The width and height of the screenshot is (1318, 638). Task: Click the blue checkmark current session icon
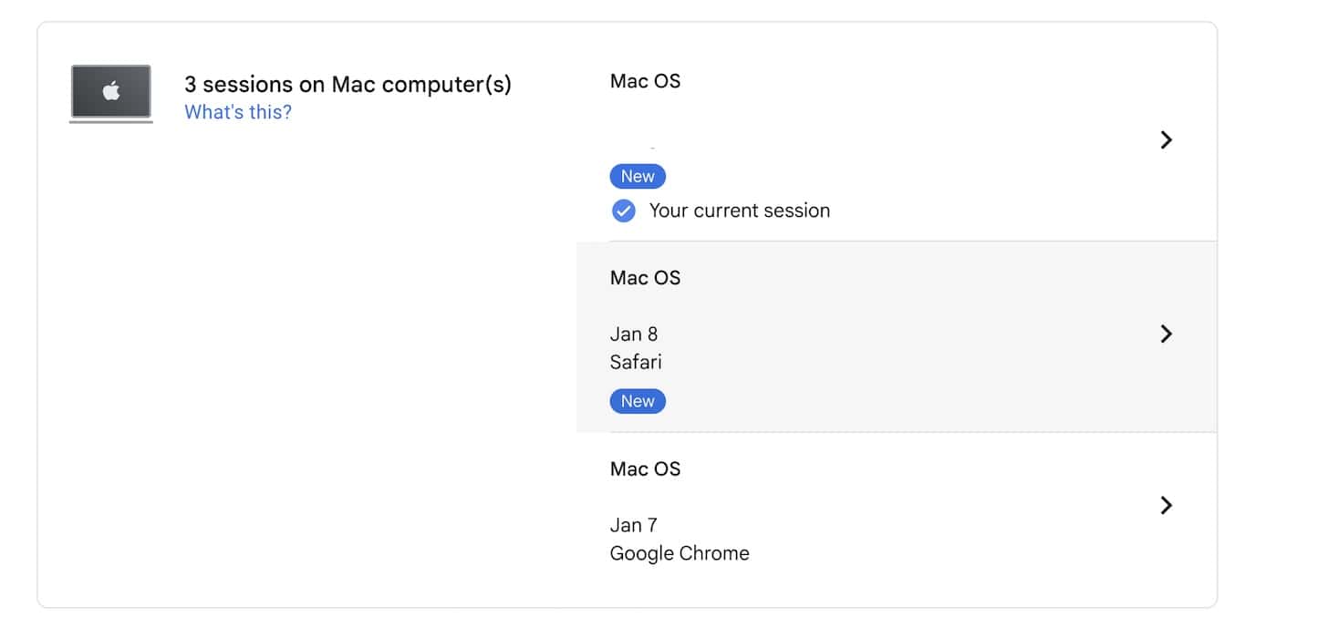623,211
